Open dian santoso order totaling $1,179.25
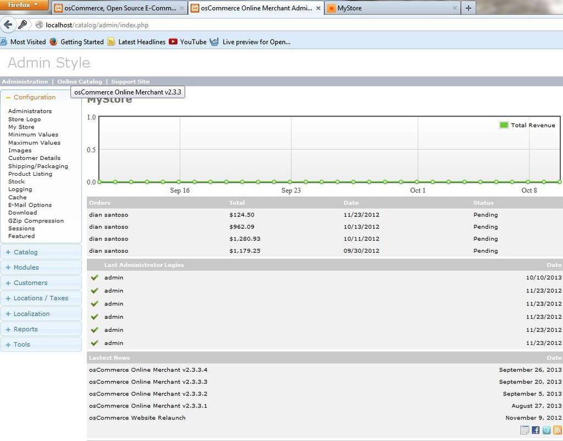Viewport: 563px width, 441px height. pos(108,250)
